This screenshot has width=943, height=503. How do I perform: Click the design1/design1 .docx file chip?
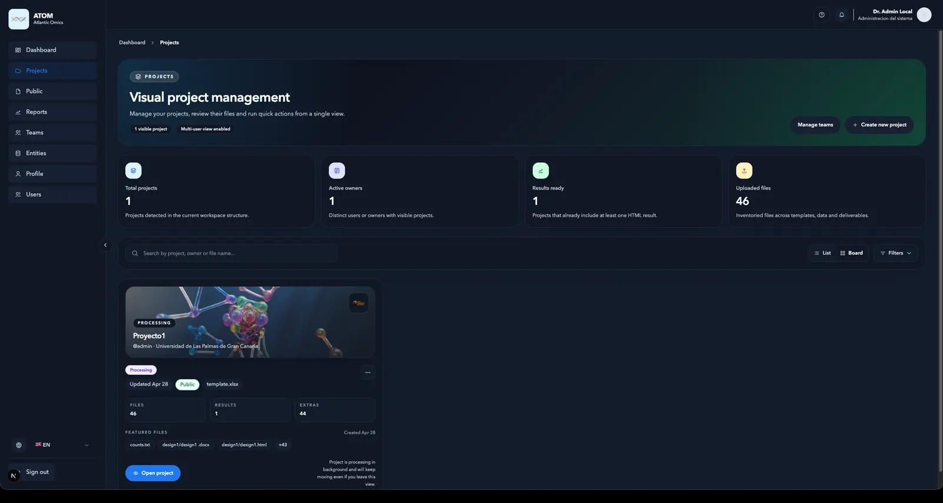pos(186,445)
